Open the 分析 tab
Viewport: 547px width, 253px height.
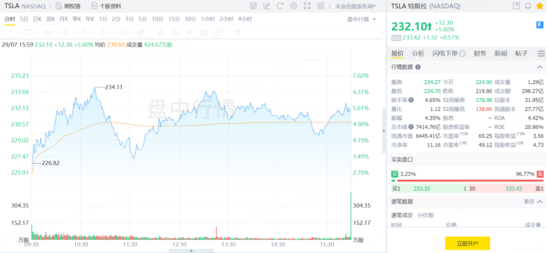point(418,53)
